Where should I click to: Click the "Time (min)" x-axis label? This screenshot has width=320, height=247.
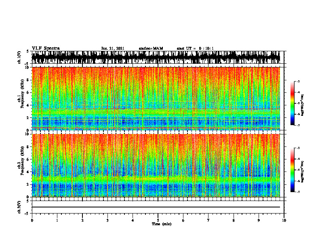(162, 224)
